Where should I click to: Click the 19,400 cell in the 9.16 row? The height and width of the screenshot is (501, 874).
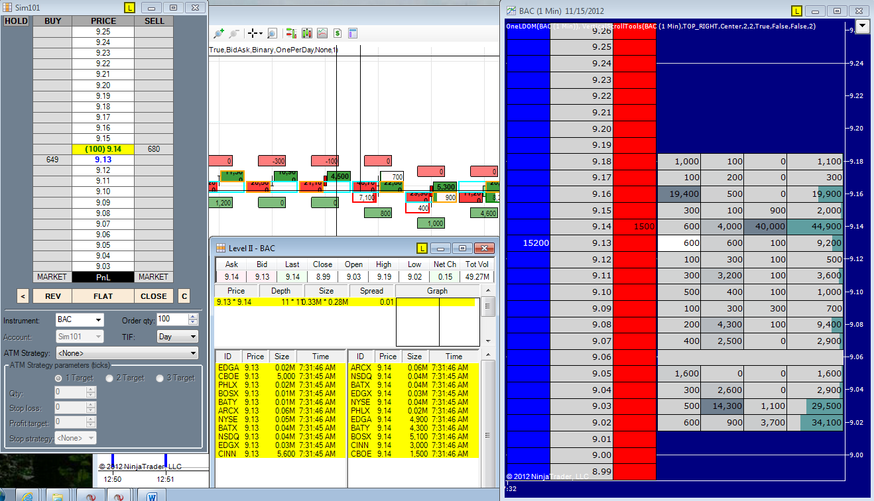point(679,194)
